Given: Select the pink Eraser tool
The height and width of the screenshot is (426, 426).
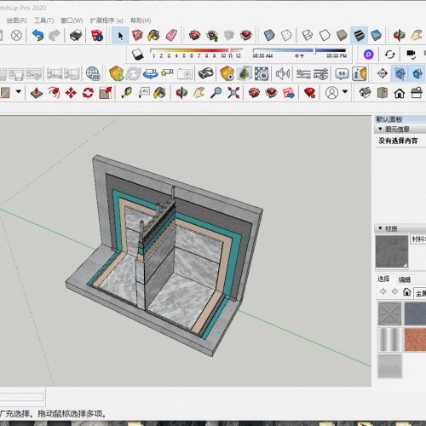Looking at the screenshot, I should point(171,36).
